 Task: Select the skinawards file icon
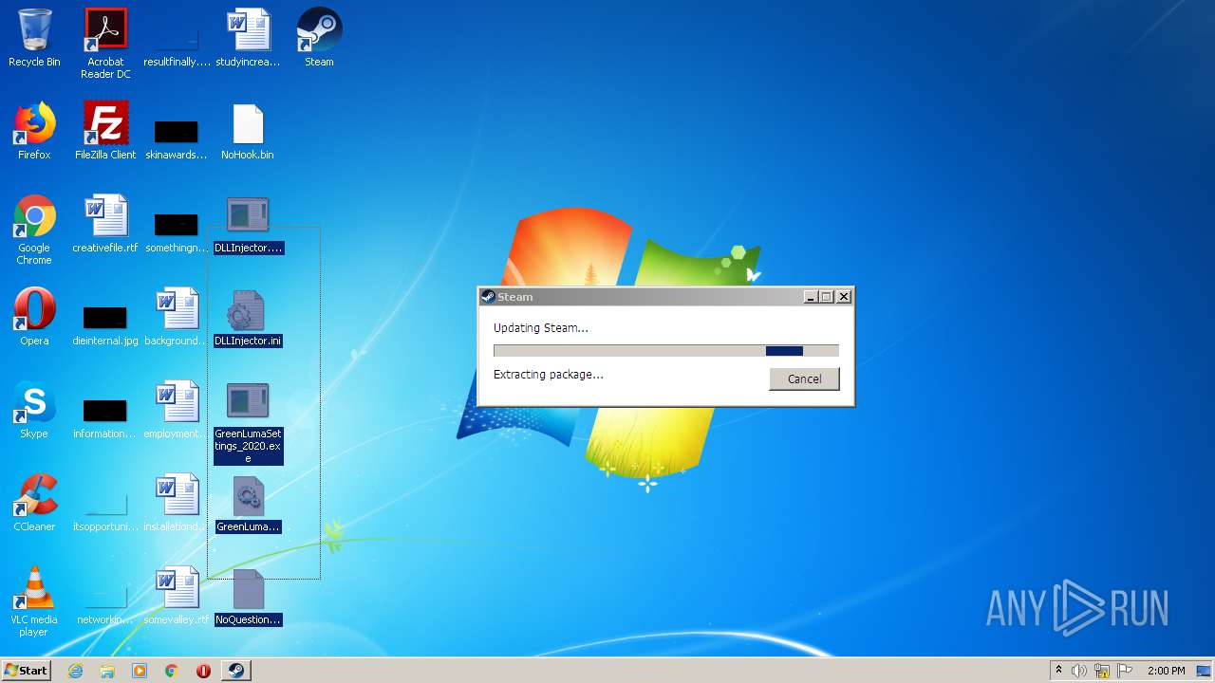coord(177,138)
